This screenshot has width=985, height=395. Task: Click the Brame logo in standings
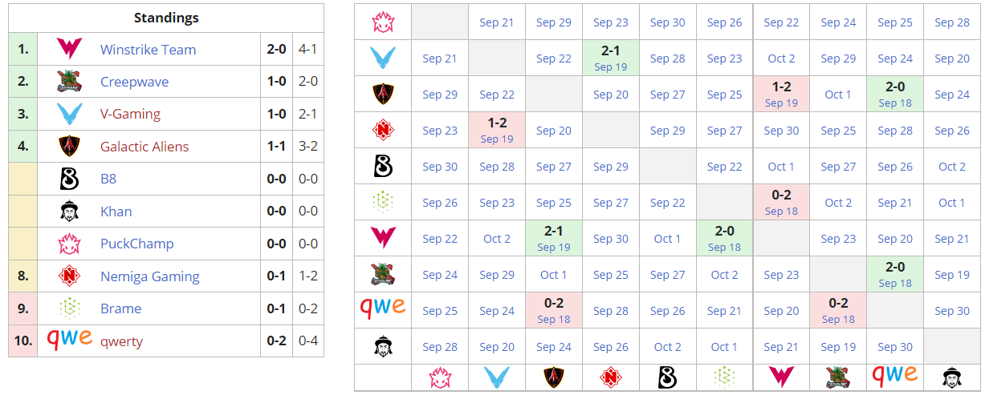[69, 308]
